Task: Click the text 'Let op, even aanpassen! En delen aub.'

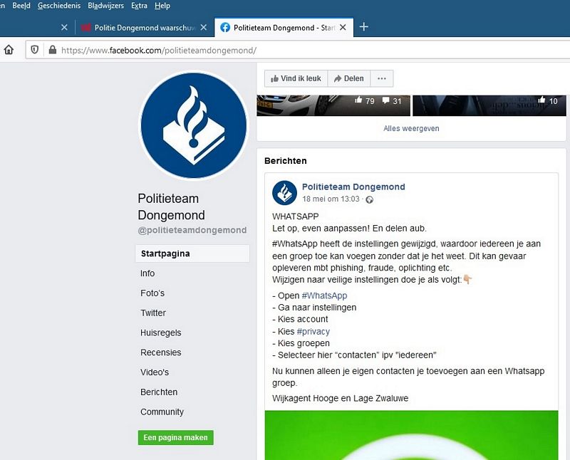Action: (349, 229)
